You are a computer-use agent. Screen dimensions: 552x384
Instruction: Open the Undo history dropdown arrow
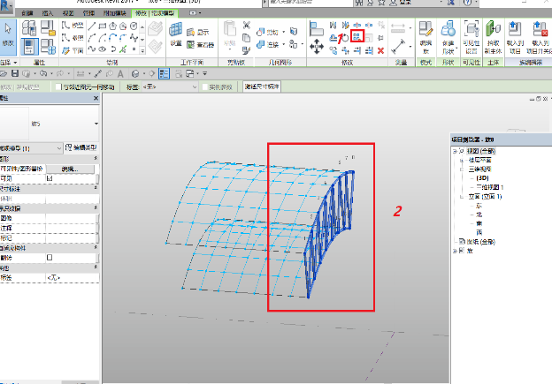[x=51, y=74]
